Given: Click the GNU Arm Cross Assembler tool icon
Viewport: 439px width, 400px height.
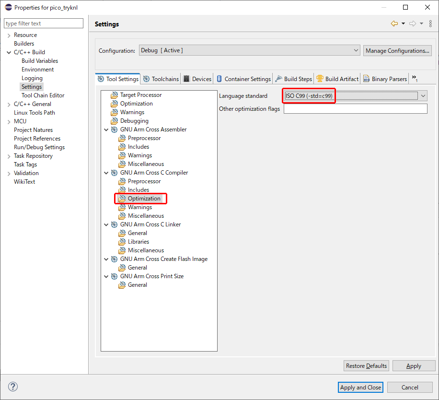Looking at the screenshot, I should click(x=114, y=129).
